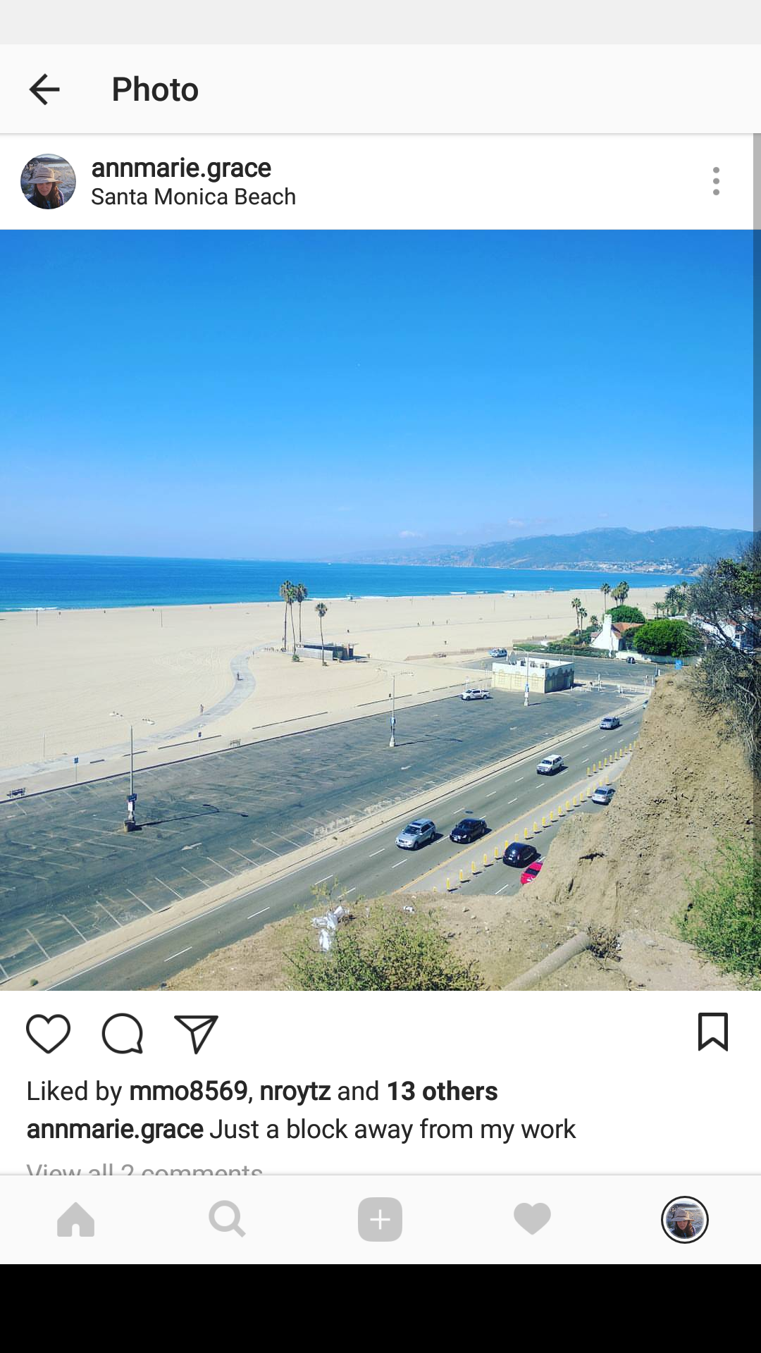Show the 13 others who liked

click(443, 1091)
